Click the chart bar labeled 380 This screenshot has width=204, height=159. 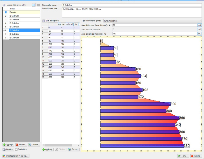pos(142,146)
